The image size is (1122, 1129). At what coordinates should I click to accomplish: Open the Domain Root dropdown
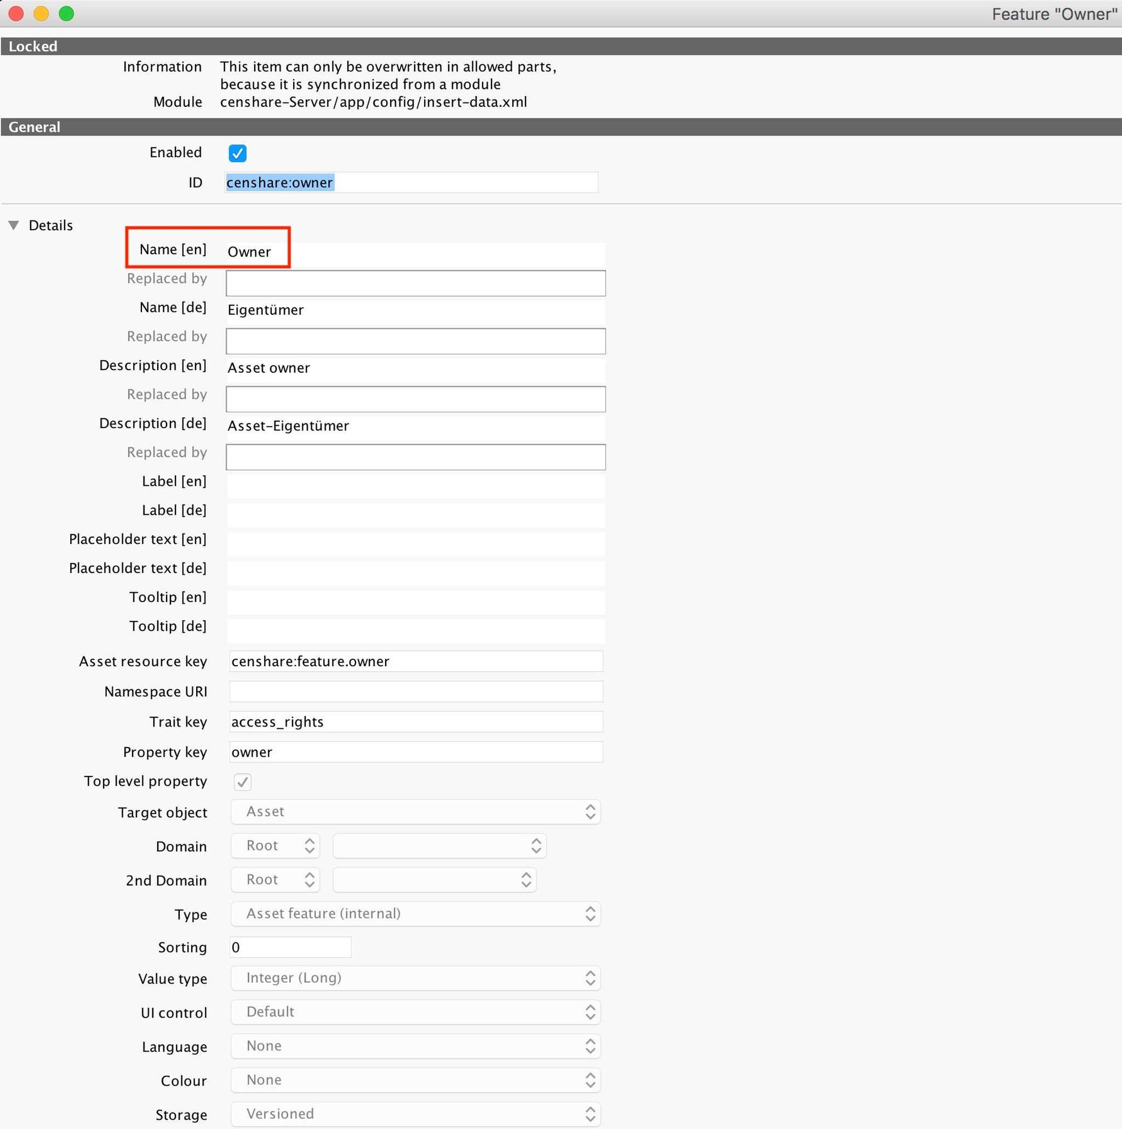pyautogui.click(x=275, y=846)
